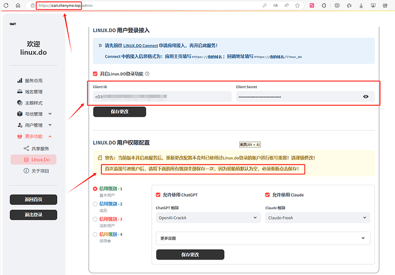Screen dimensions: 395x275
Task: Open 服务总览 in sidebar
Action: click(34, 81)
